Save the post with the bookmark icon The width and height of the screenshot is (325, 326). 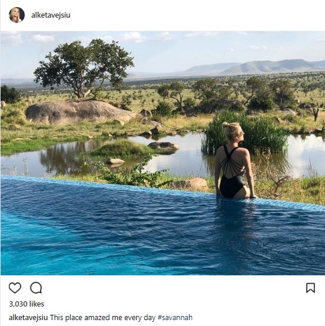tap(310, 288)
